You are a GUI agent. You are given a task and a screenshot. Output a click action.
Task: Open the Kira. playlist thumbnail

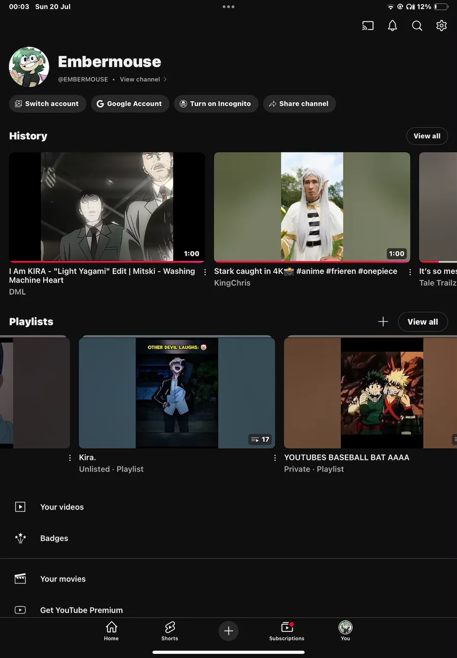[x=177, y=392]
